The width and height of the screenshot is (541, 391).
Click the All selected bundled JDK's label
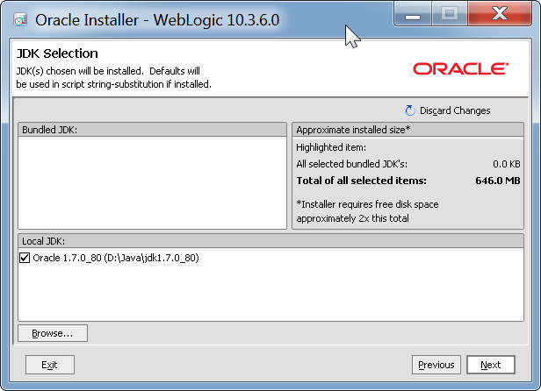[351, 164]
